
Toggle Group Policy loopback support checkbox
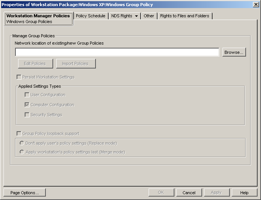pyautogui.click(x=19, y=134)
